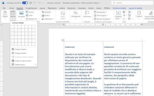The width and height of the screenshot is (154, 96).
Task: Select Disegna tabella from the menu
Action: [24, 53]
